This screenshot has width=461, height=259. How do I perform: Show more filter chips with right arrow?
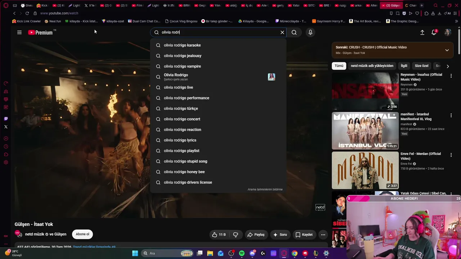[448, 66]
